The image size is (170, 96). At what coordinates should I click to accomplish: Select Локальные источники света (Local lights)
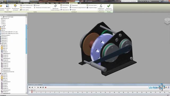tap(42, 7)
